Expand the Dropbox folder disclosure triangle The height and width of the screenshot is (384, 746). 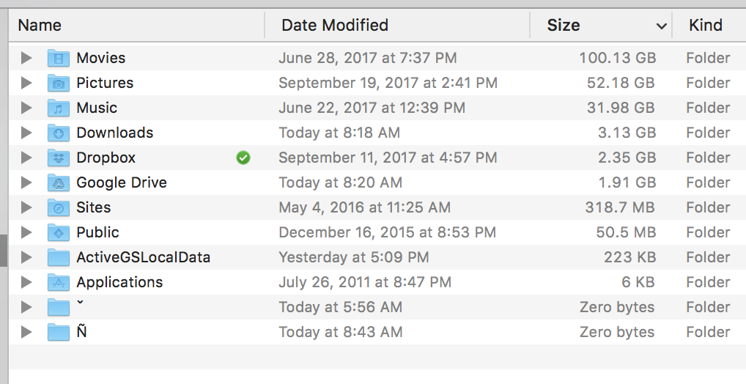26,158
